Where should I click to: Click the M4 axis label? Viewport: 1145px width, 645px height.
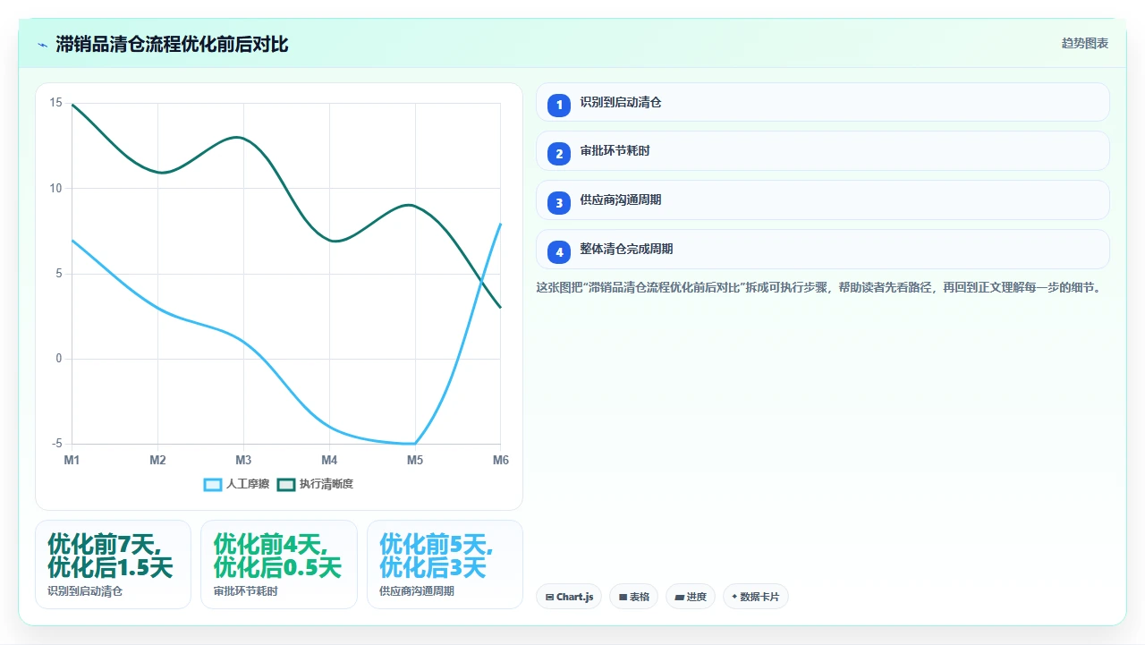pyautogui.click(x=329, y=460)
